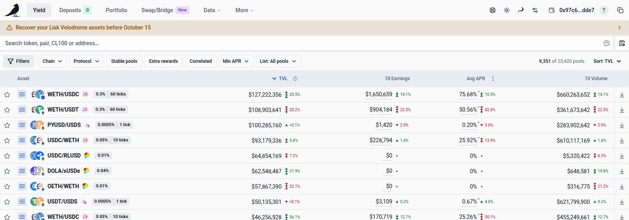Click wallet address 0x97c6...dde7
The image size is (629, 220).
pos(577,10)
